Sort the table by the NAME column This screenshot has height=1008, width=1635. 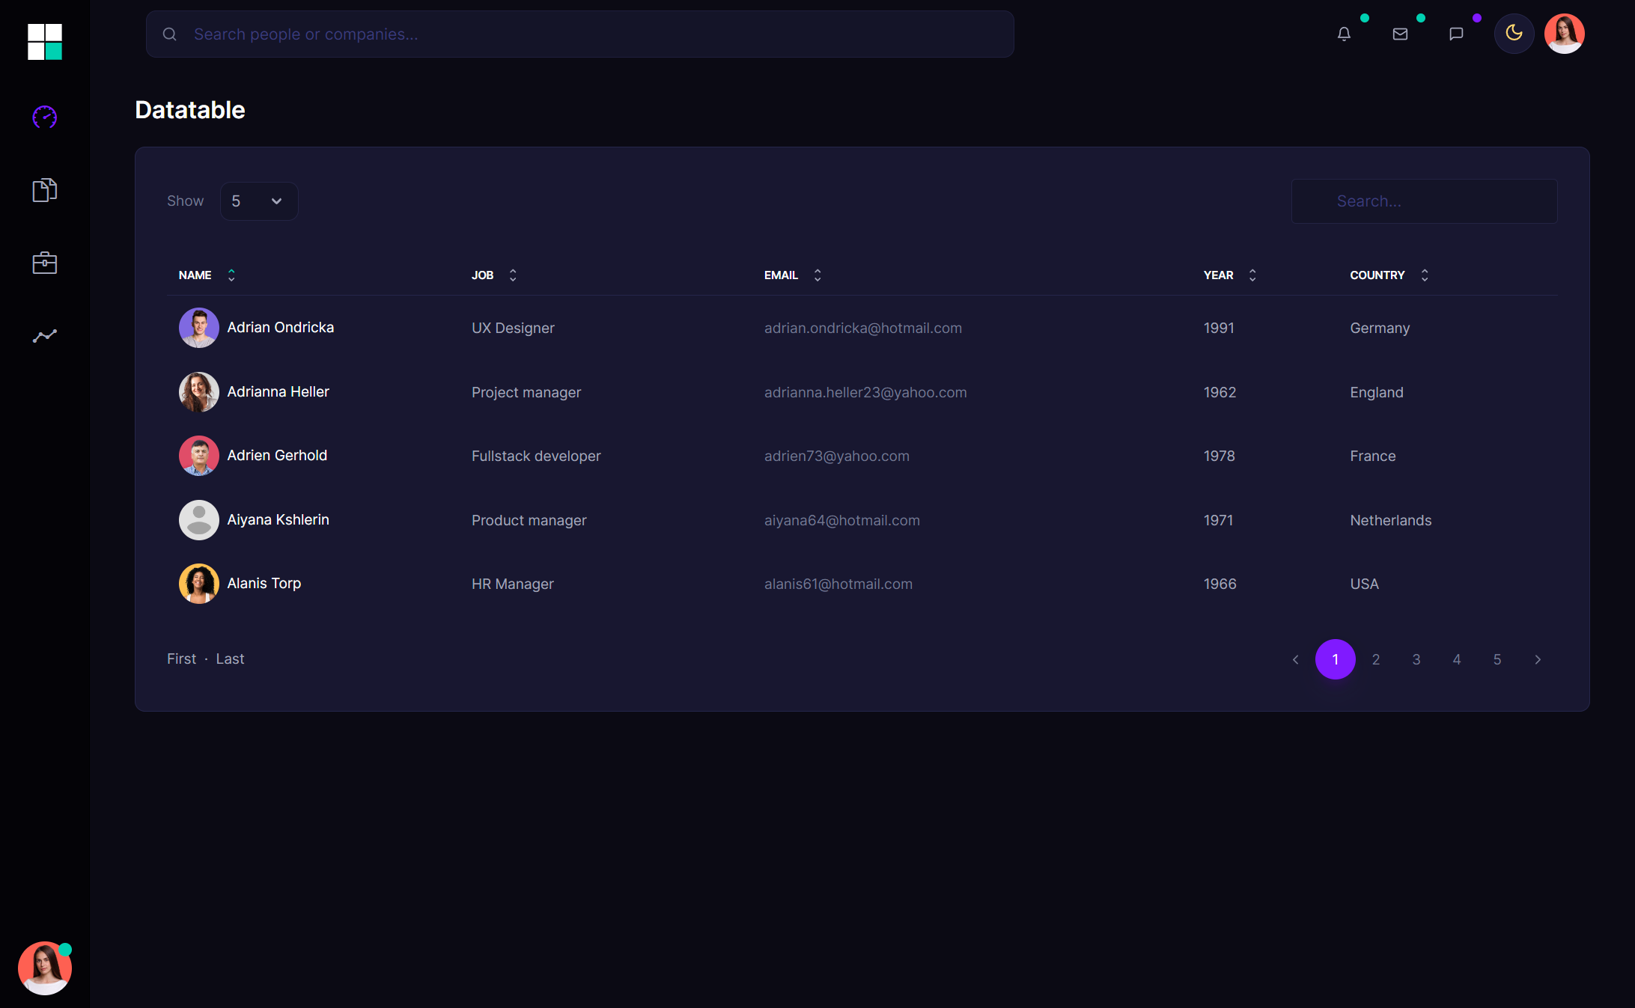(x=231, y=275)
